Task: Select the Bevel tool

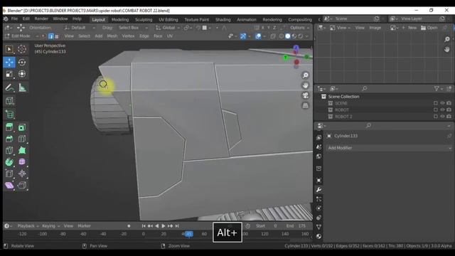Action: (x=9, y=139)
